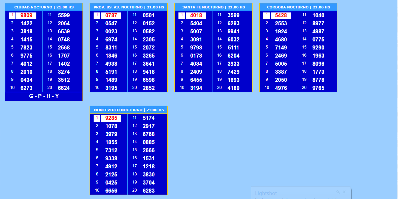The image size is (398, 199).
Task: Select Prov. Bs. As. winning number 0787
Action: pyautogui.click(x=111, y=15)
